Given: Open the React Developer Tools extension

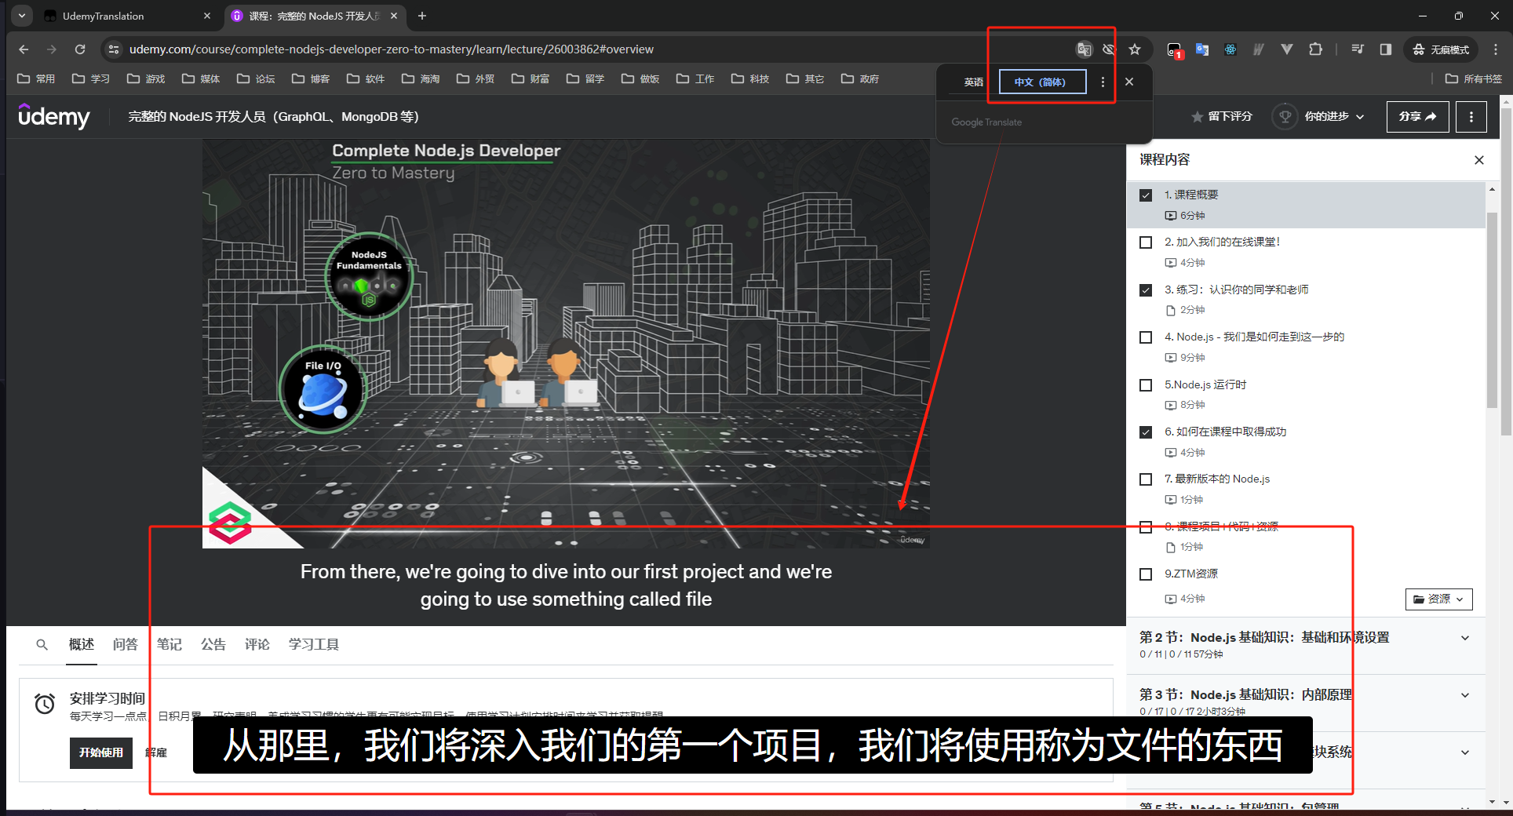Looking at the screenshot, I should (1230, 49).
